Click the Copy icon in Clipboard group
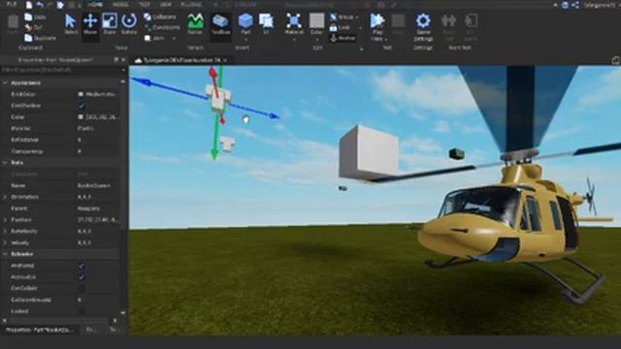The image size is (621, 349). [28, 17]
